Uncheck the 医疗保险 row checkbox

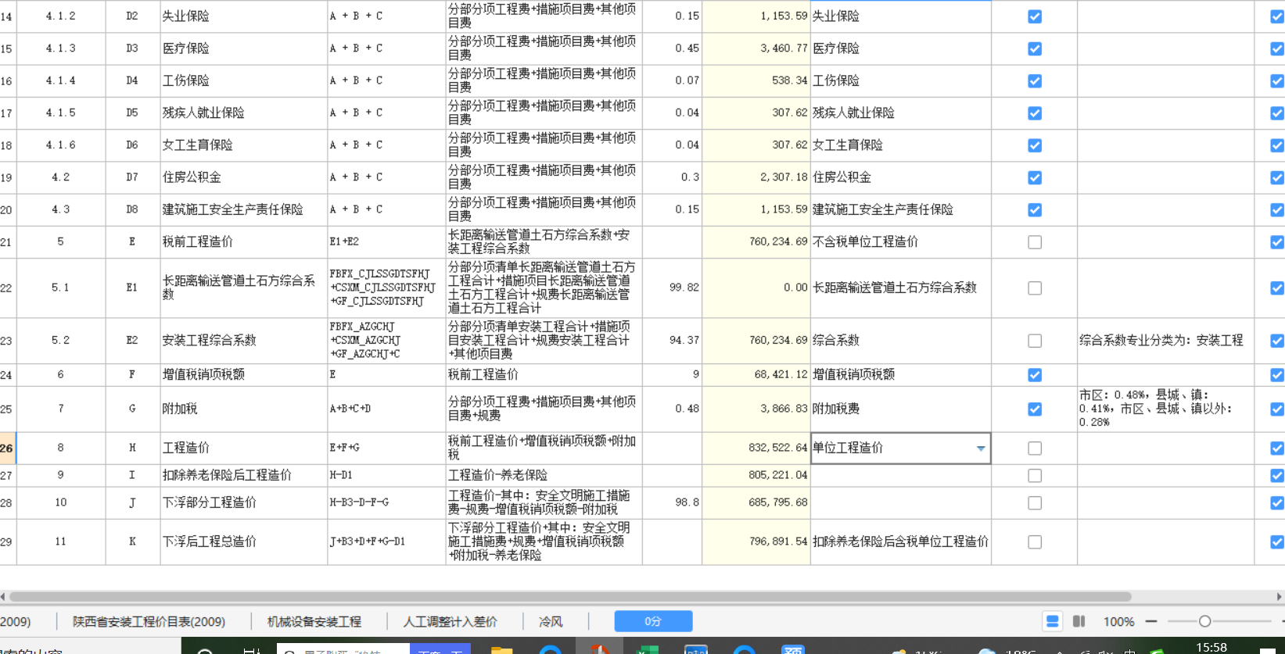[x=1035, y=48]
